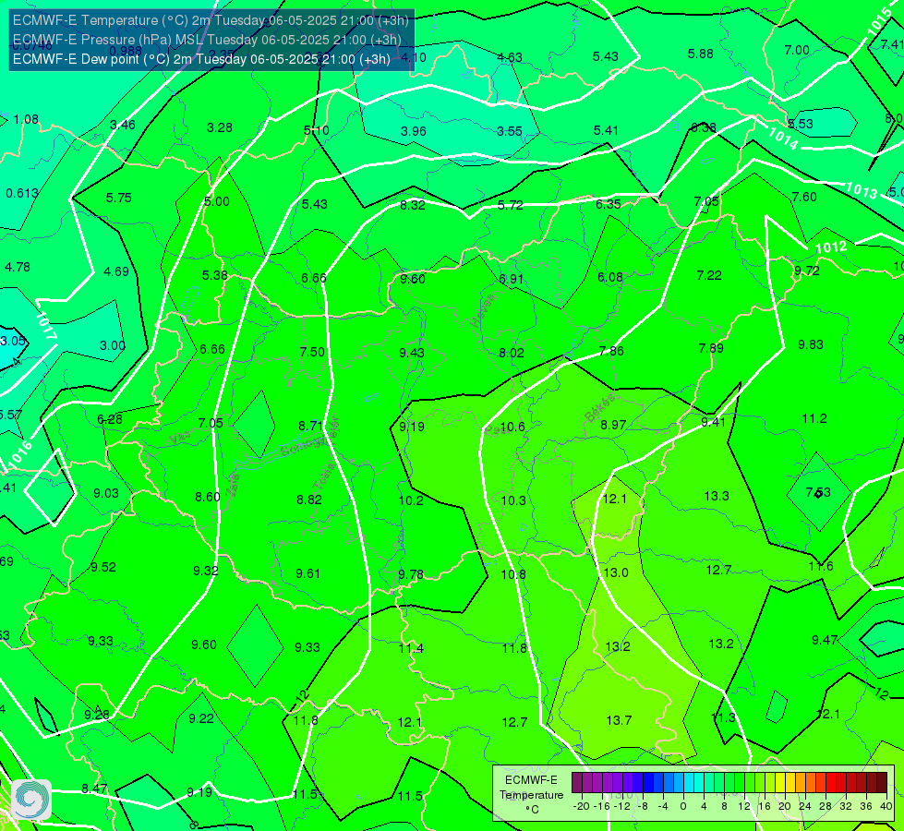Click the 9.78 temperature value

[x=411, y=574]
